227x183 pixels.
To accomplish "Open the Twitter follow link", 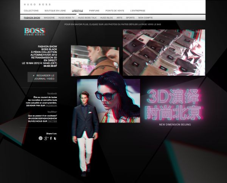I will tap(52, 121).
